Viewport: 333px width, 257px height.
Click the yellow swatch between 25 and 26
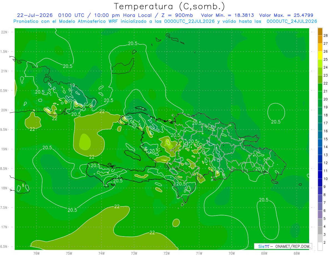click(320, 55)
